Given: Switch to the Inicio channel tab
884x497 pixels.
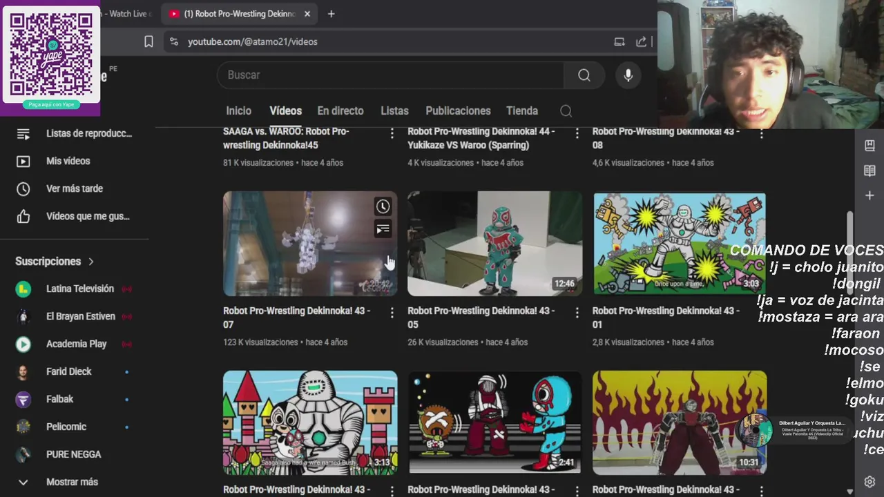Looking at the screenshot, I should click(x=238, y=110).
